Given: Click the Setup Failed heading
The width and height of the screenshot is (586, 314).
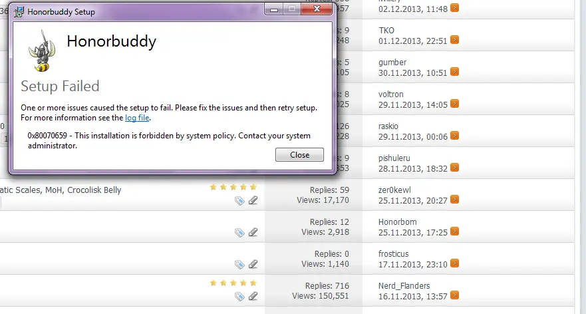Looking at the screenshot, I should click(60, 86).
